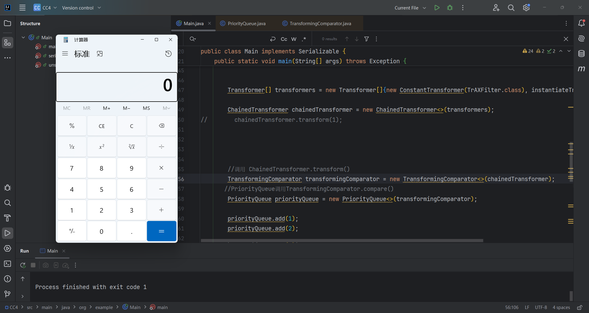
Task: Select the Main tab in Run panel
Action: [x=52, y=251]
